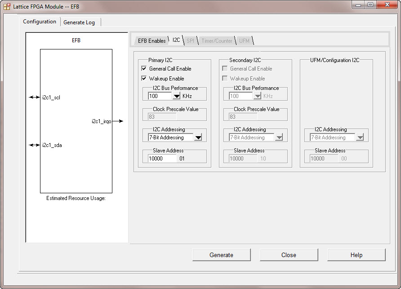Open Secondary I2C Bus Performance dropdown arrow
This screenshot has height=289, width=401.
point(257,96)
